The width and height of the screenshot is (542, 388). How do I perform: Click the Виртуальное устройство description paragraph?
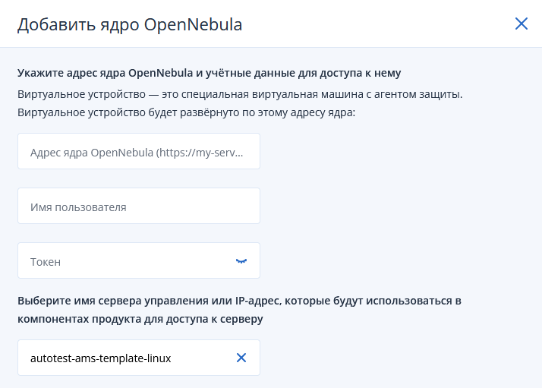(x=240, y=103)
